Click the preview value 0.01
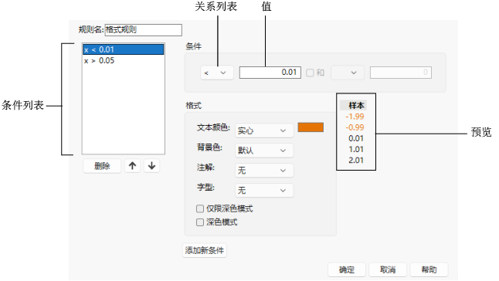This screenshot has height=281, width=499. [x=356, y=139]
